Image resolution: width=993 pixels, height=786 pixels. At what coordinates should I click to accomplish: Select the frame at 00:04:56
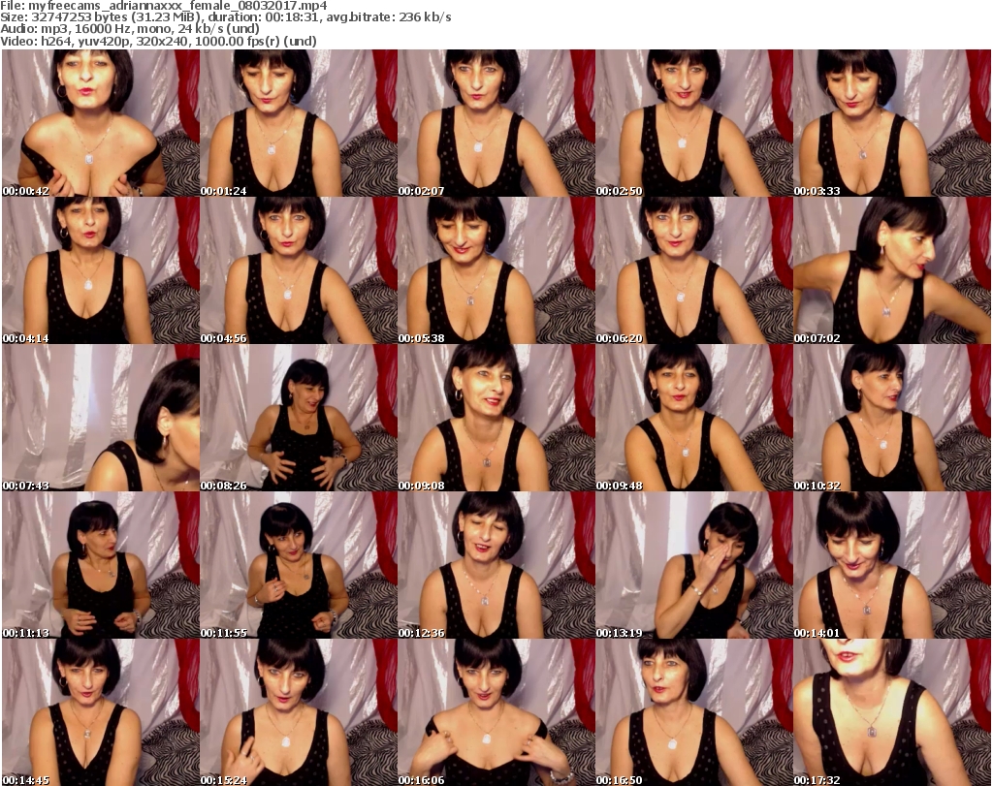coord(299,270)
